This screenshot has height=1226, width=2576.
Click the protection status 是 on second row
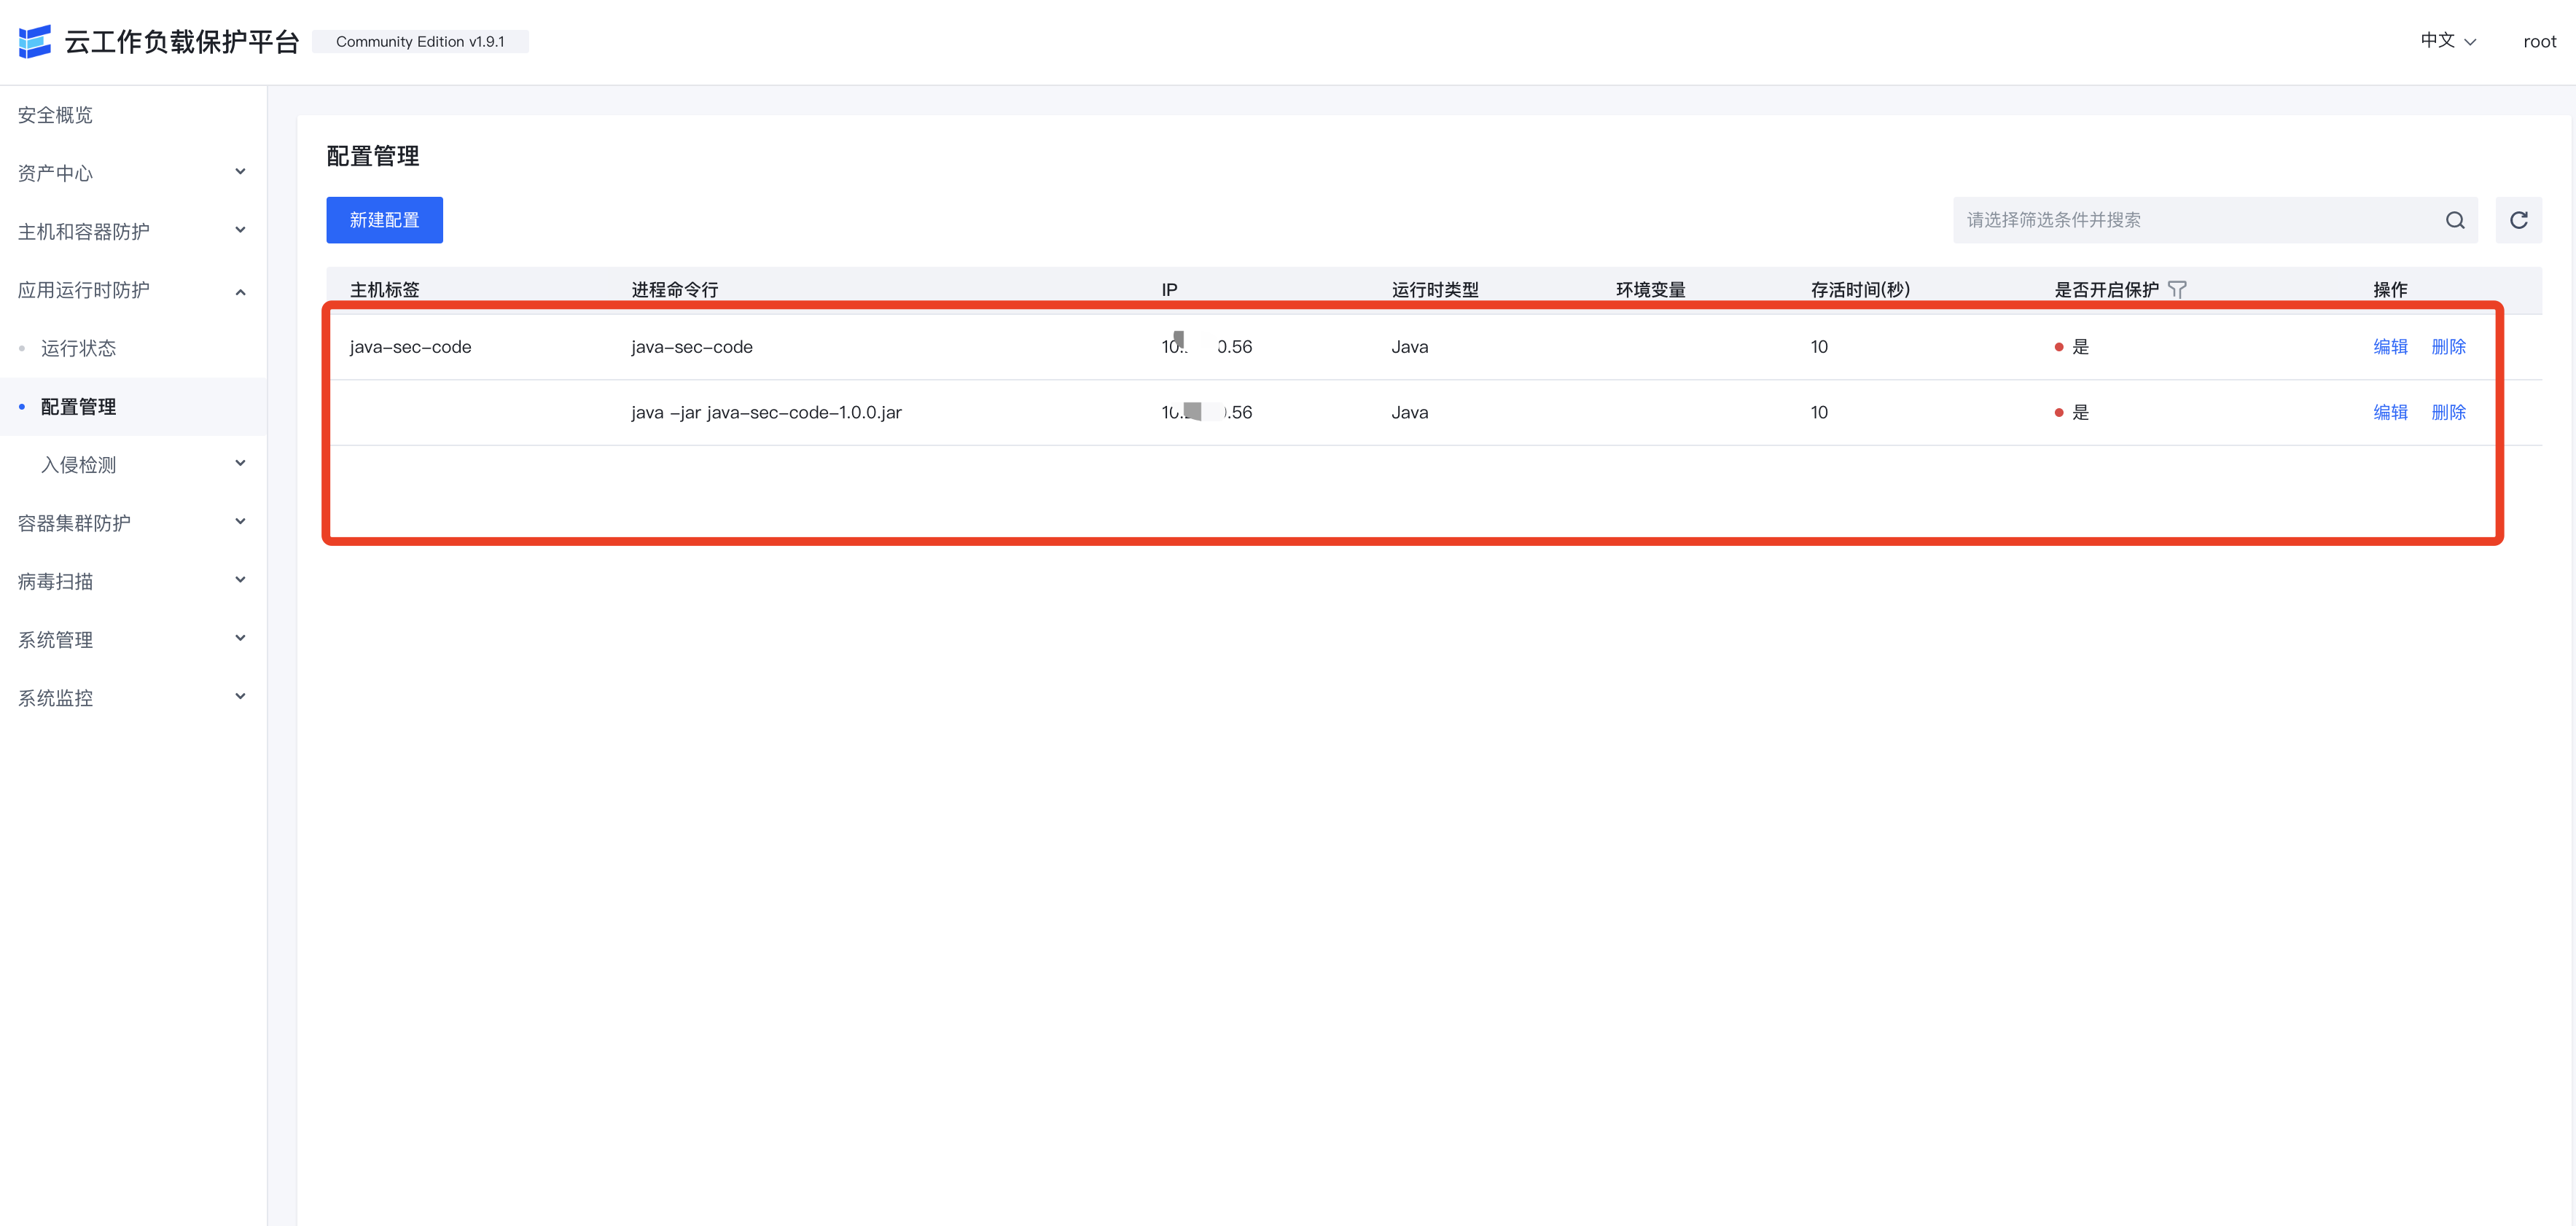click(2082, 412)
